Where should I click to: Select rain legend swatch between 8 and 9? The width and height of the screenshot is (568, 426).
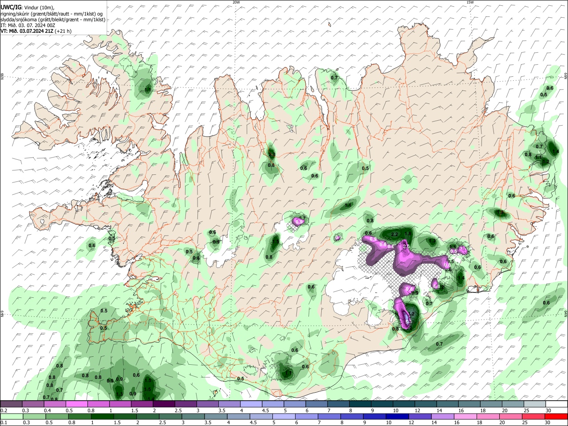[351, 416]
